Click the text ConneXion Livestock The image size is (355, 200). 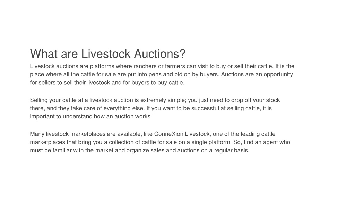pyautogui.click(x=182, y=134)
